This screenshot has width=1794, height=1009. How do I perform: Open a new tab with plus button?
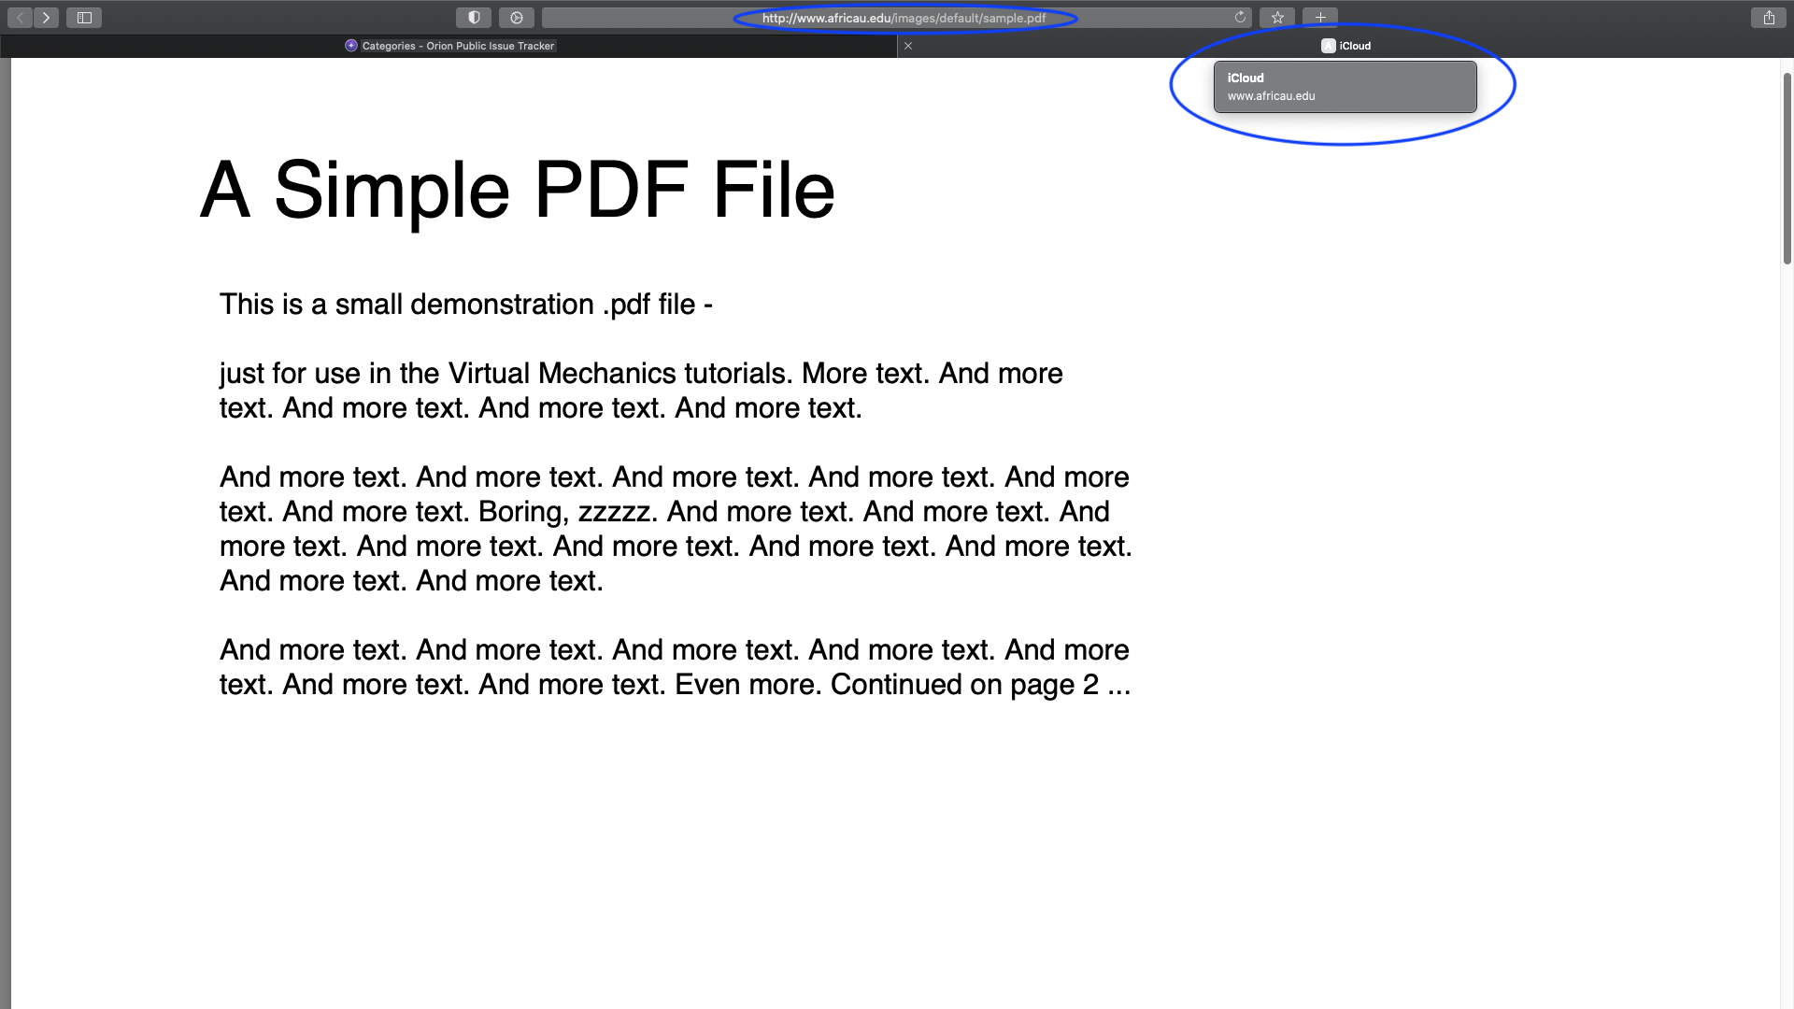(1320, 18)
